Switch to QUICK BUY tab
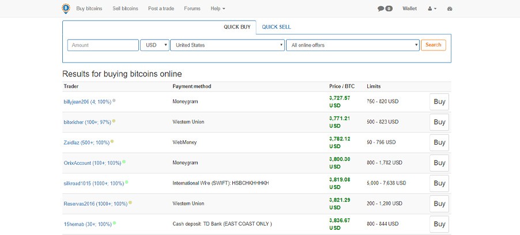 (x=237, y=27)
